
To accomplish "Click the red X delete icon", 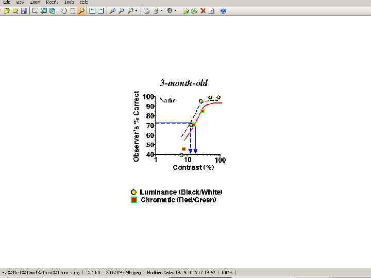I will click(203, 11).
